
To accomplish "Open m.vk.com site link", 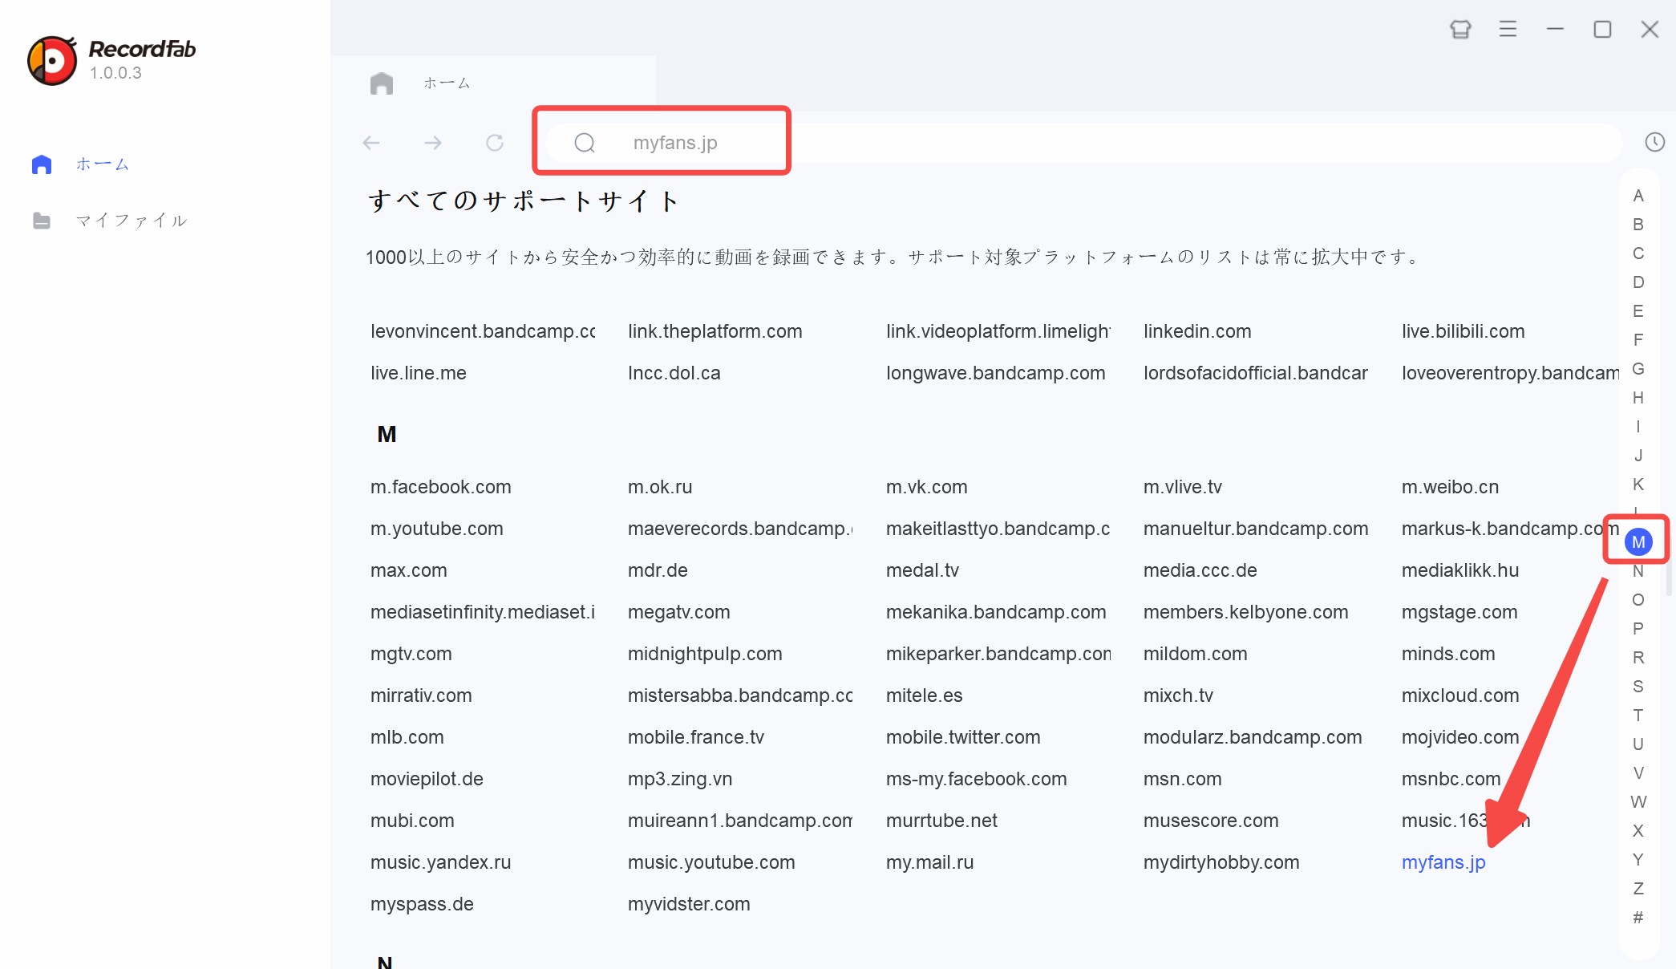I will [x=926, y=487].
